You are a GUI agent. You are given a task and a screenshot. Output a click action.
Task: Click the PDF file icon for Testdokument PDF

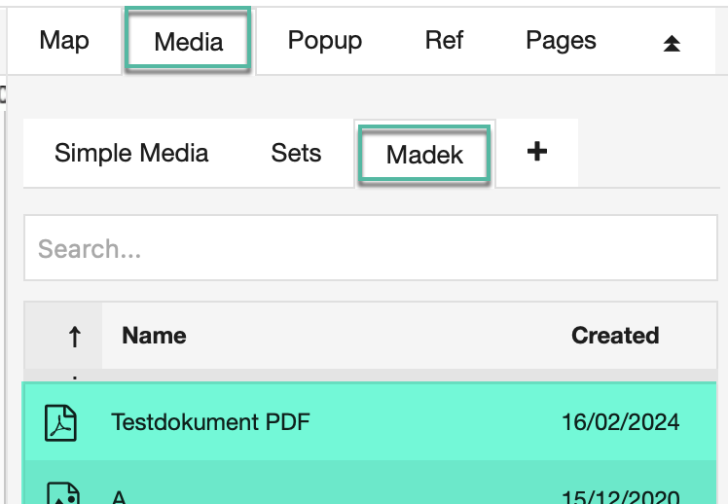click(x=61, y=422)
